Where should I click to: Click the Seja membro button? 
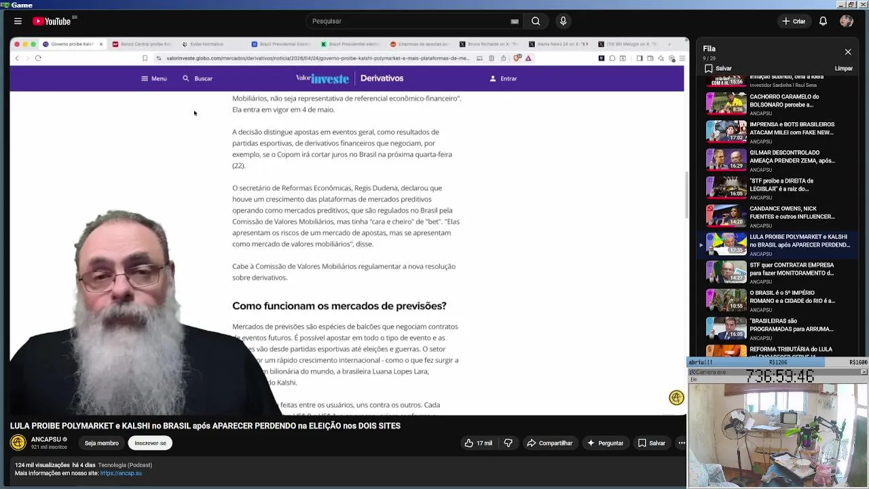[102, 443]
